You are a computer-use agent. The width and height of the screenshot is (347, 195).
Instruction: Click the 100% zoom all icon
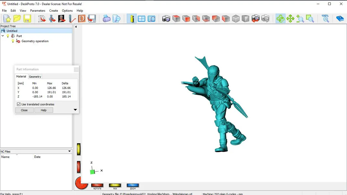pyautogui.click(x=325, y=19)
